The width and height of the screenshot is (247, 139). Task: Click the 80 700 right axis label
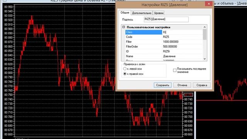click(188, 117)
